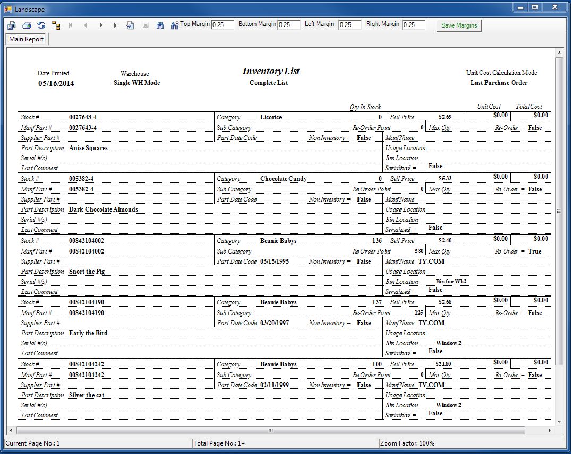Click the quantity in stock '100'
The image size is (571, 454).
(x=377, y=364)
